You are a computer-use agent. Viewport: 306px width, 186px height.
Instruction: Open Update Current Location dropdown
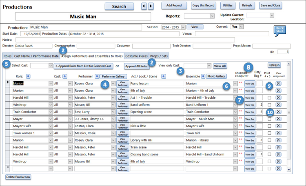point(272,15)
